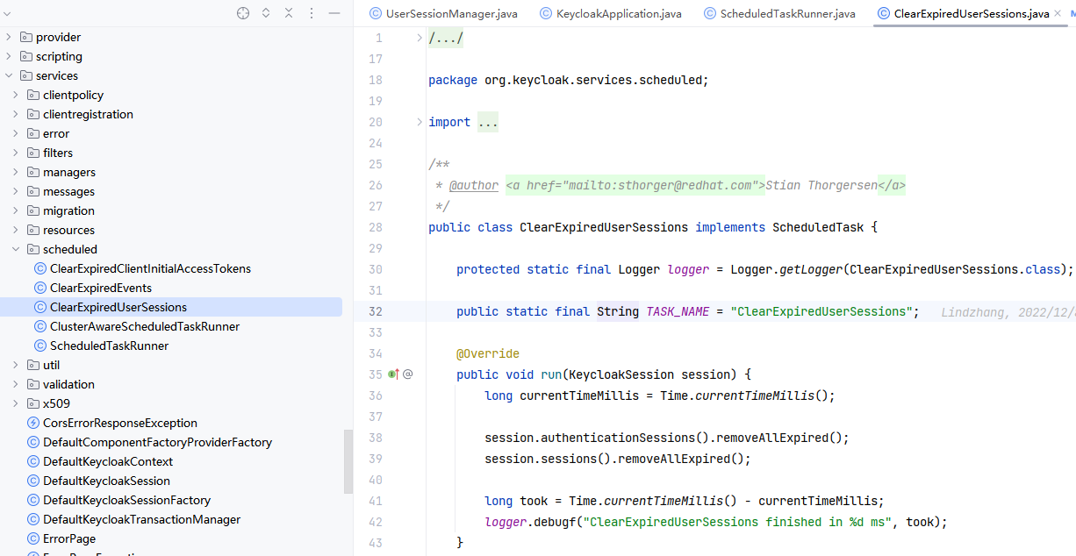The height and width of the screenshot is (556, 1076).
Task: Expand the migration package
Action: [16, 210]
